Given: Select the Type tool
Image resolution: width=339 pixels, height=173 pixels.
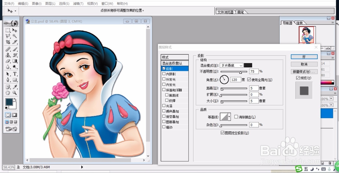Looking at the screenshot, I should tap(15, 74).
